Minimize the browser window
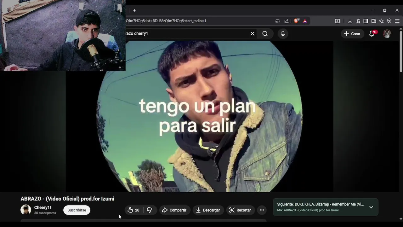The height and width of the screenshot is (227, 403). [x=373, y=10]
